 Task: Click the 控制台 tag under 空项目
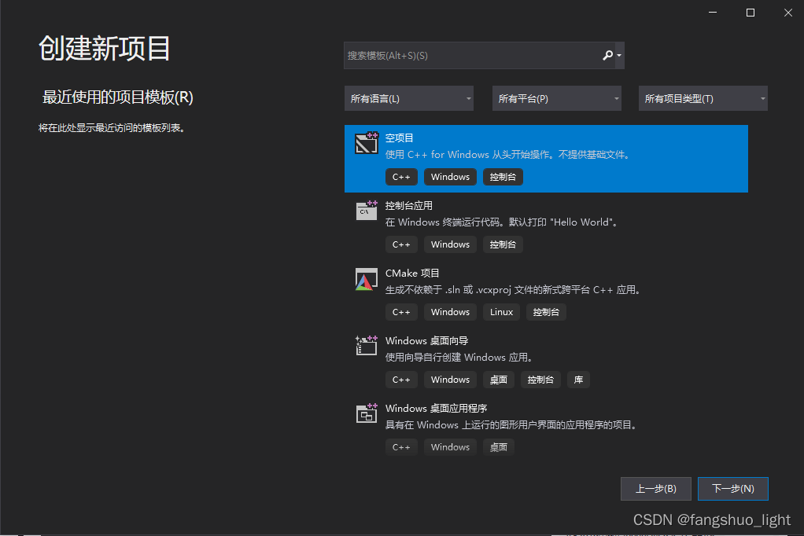pos(503,177)
